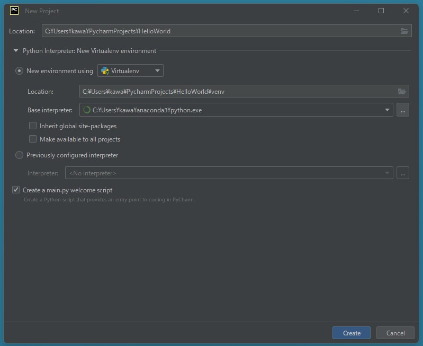Minimize the New Project window
Image resolution: width=423 pixels, height=346 pixels.
(356, 11)
